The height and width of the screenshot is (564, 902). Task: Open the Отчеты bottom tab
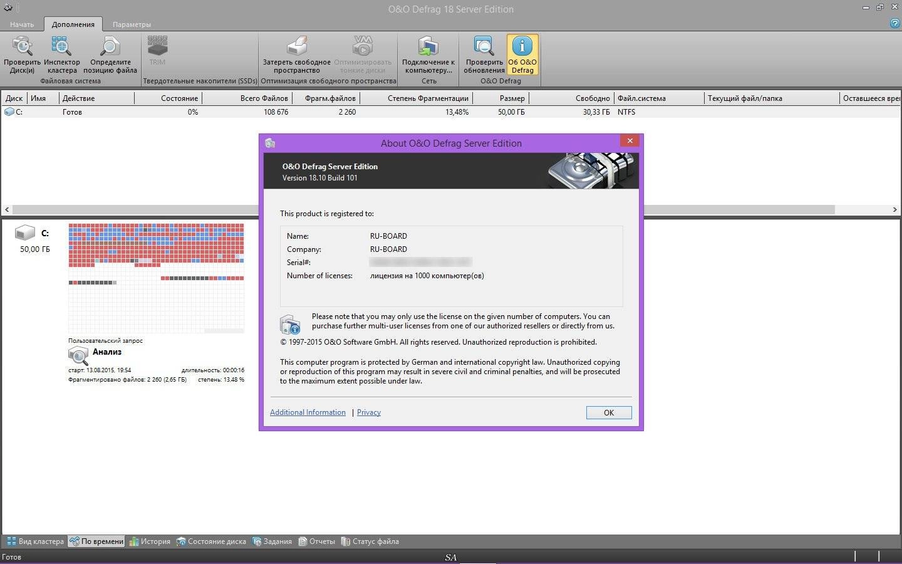tap(316, 541)
